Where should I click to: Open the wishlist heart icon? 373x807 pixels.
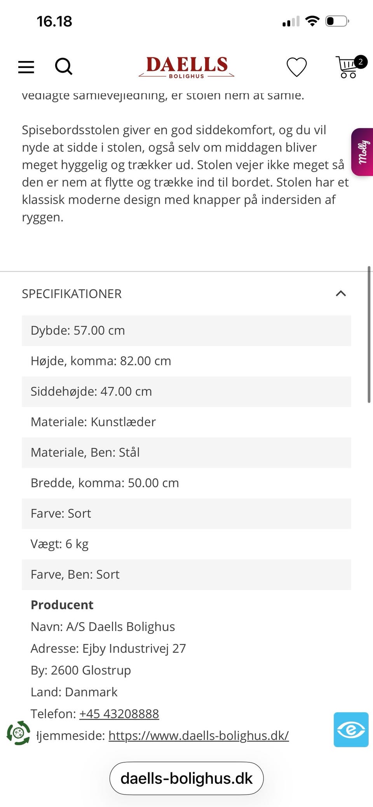[296, 67]
